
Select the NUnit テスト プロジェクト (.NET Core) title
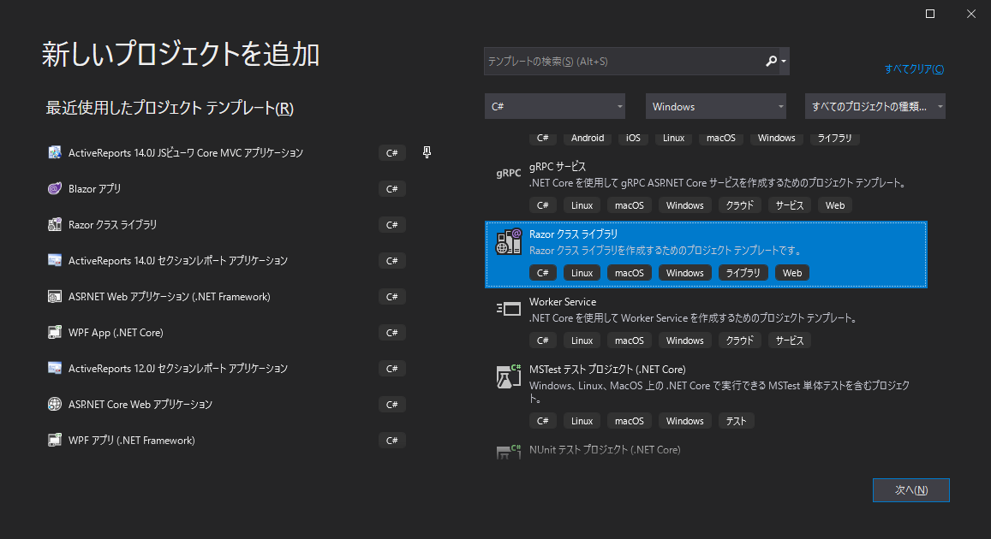click(605, 449)
